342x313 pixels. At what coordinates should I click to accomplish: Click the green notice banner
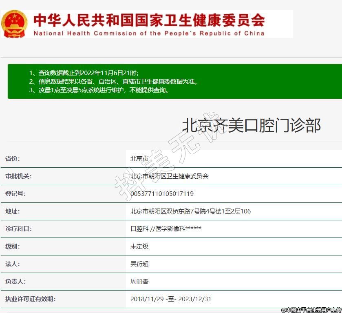click(174, 81)
